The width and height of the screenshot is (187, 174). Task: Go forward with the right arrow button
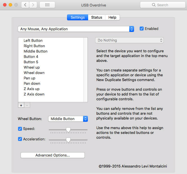[x=33, y=5]
